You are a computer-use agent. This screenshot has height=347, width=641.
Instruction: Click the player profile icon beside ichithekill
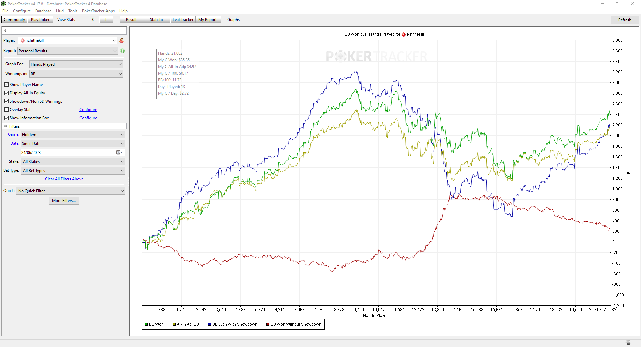(122, 40)
